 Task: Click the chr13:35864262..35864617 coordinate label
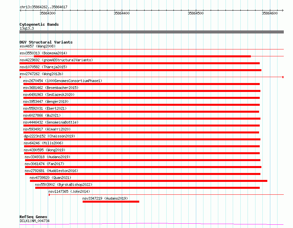43,7
